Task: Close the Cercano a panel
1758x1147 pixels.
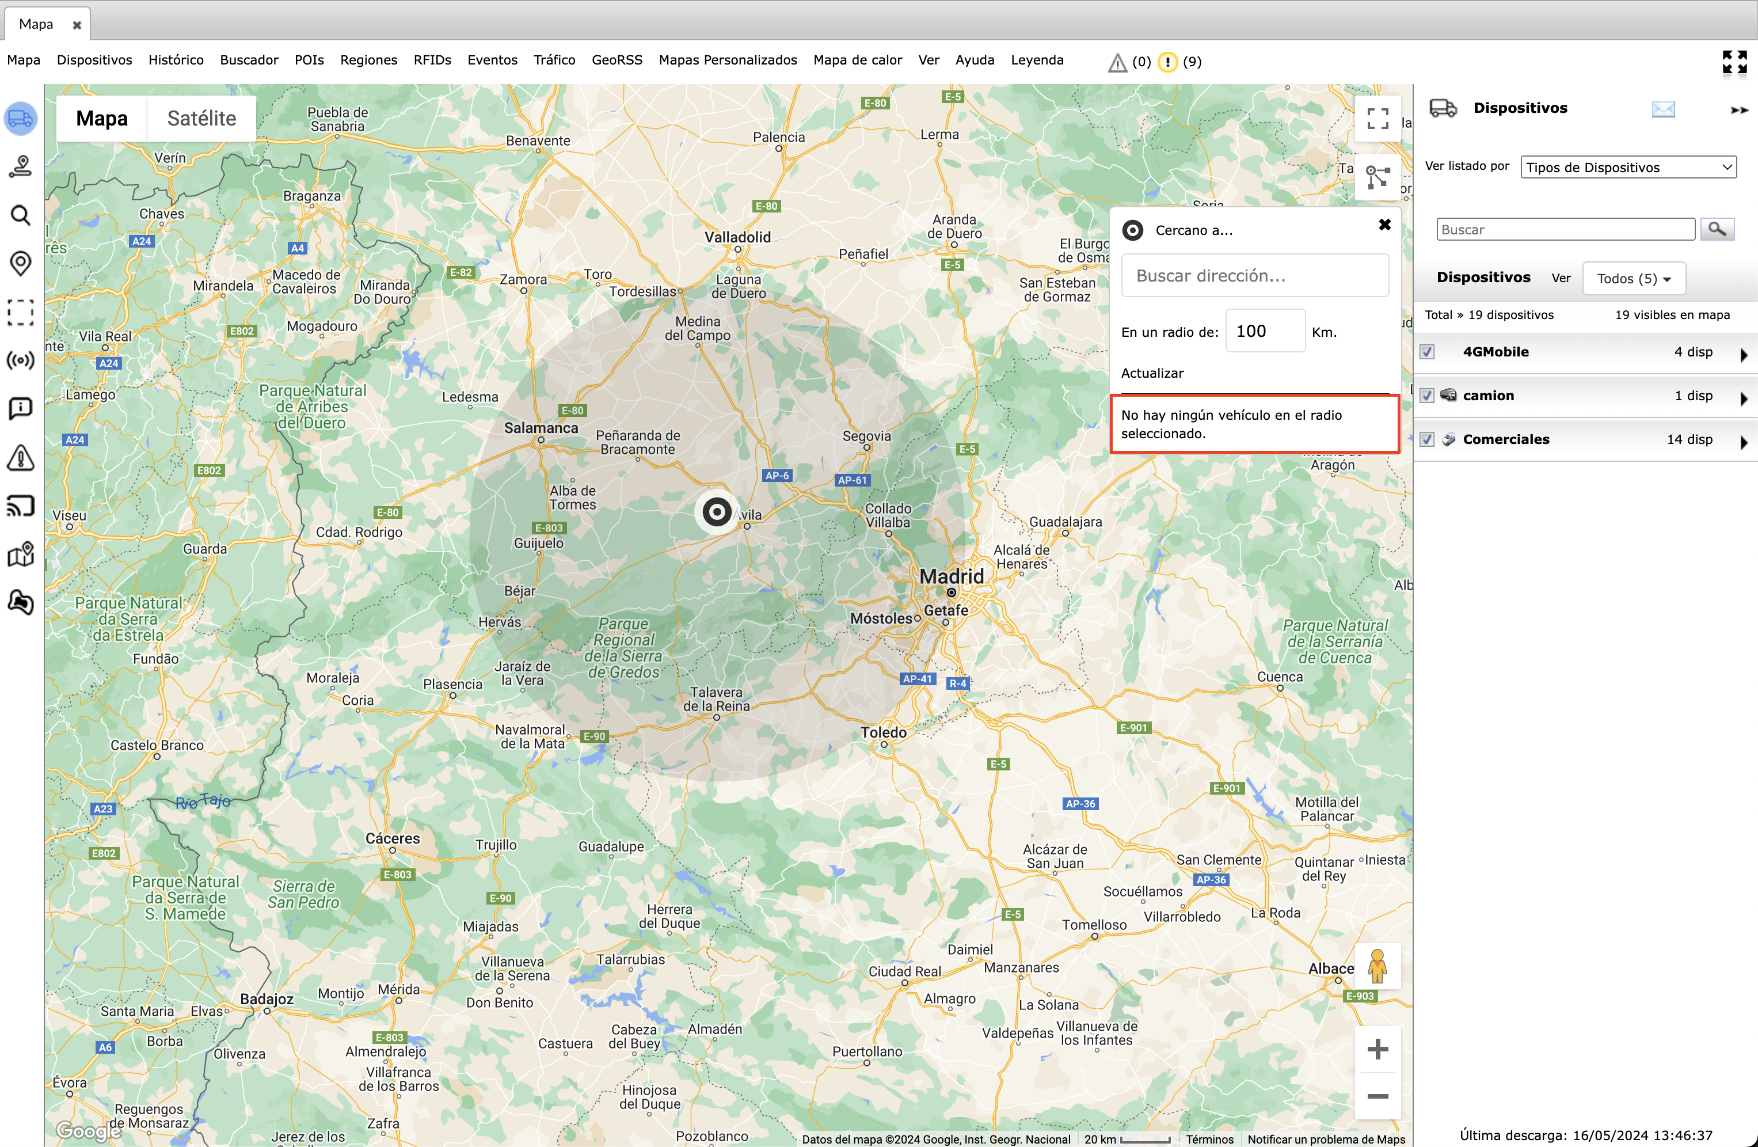Action: (1385, 225)
